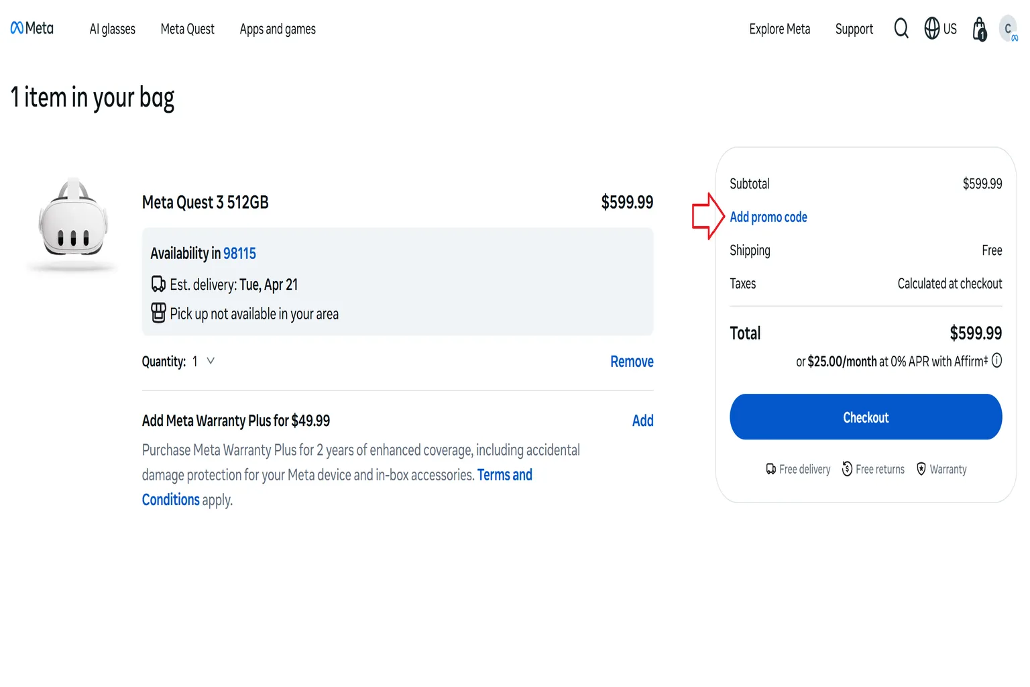Open the account profile avatar
The height and width of the screenshot is (687, 1030).
[x=1008, y=29]
